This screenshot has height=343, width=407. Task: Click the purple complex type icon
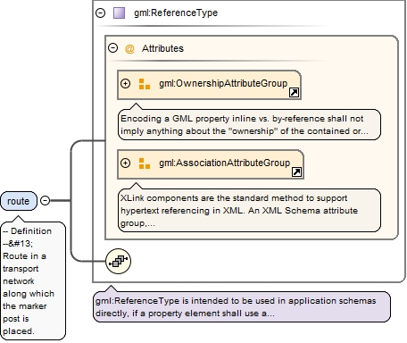[x=120, y=13]
